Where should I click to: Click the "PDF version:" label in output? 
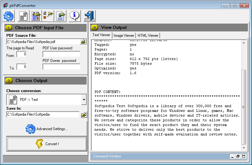107,73
